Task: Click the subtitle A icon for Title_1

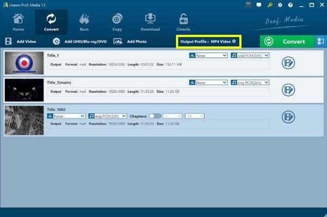Action: 192,56
